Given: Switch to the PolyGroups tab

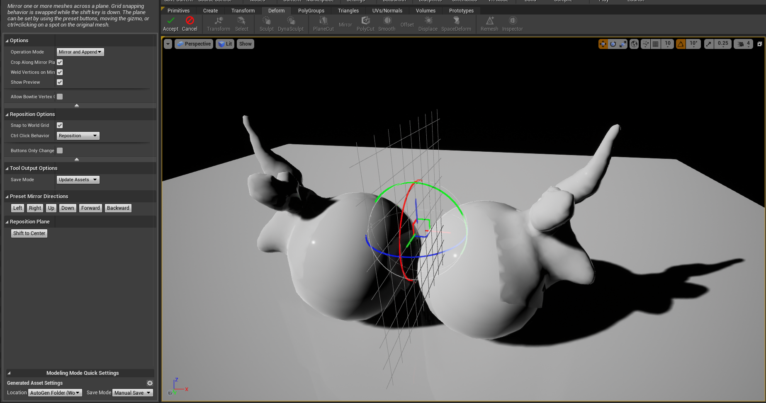Looking at the screenshot, I should (311, 10).
